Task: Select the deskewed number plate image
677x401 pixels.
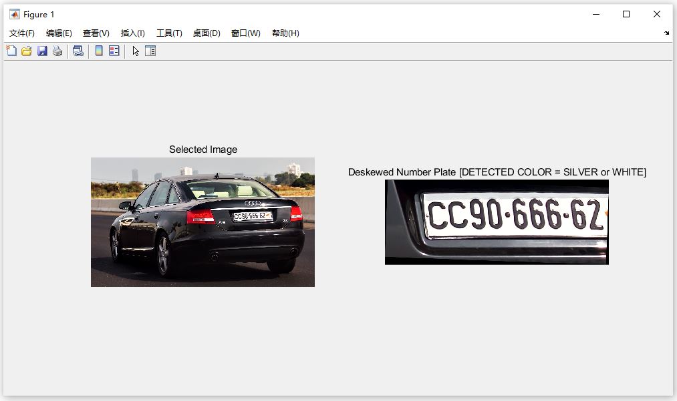Action: [x=497, y=222]
